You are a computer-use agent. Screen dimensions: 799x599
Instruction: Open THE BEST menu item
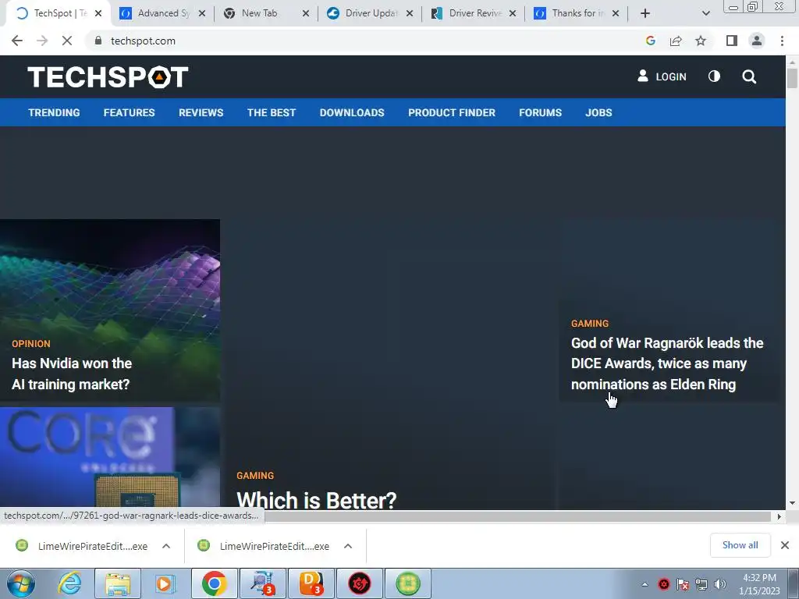coord(272,112)
